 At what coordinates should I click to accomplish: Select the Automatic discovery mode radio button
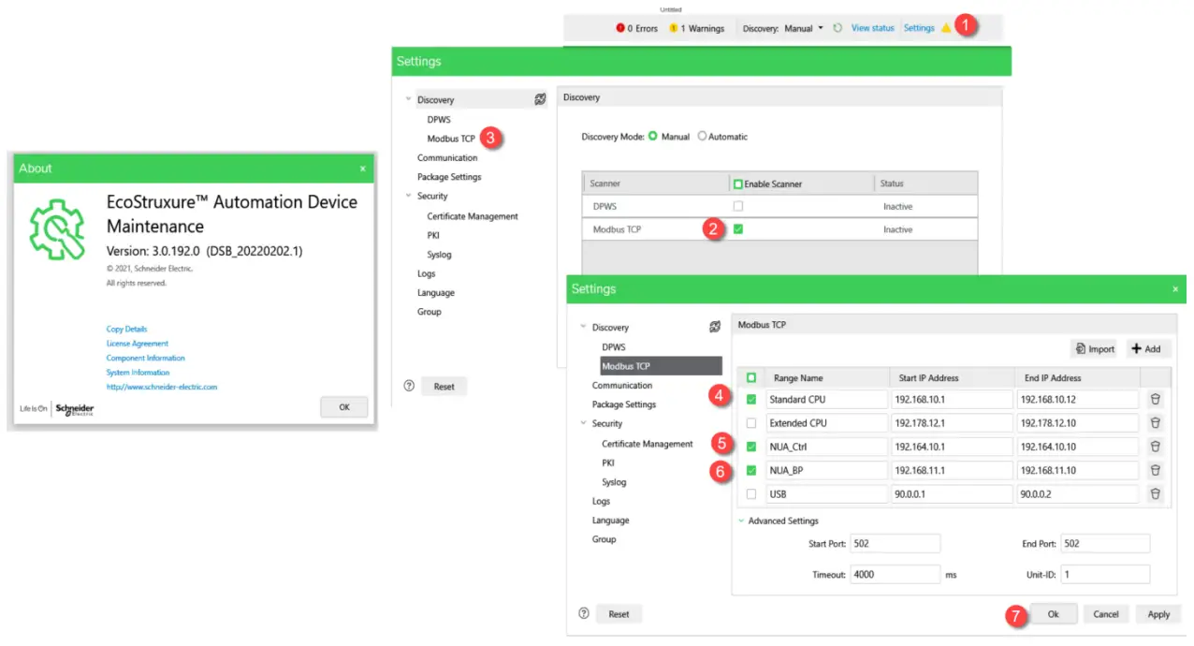[702, 137]
